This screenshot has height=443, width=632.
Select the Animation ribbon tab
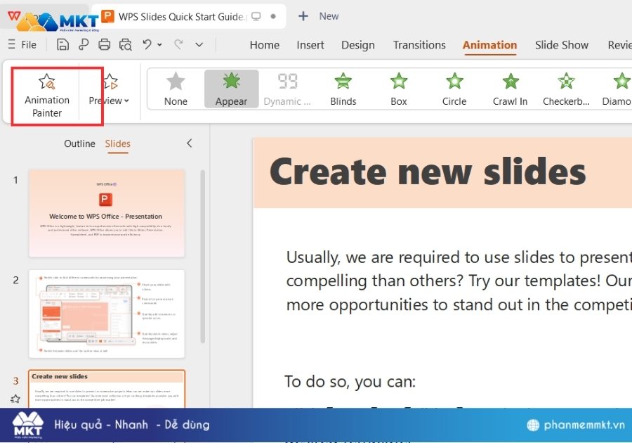[489, 45]
